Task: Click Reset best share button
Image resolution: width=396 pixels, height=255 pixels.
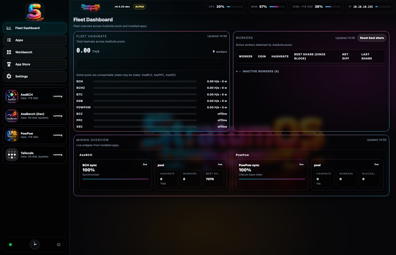Action: click(372, 38)
